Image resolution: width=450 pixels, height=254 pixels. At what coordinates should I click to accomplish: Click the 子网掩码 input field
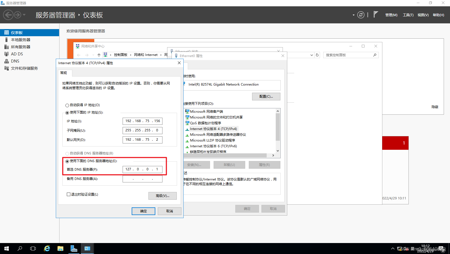point(142,130)
